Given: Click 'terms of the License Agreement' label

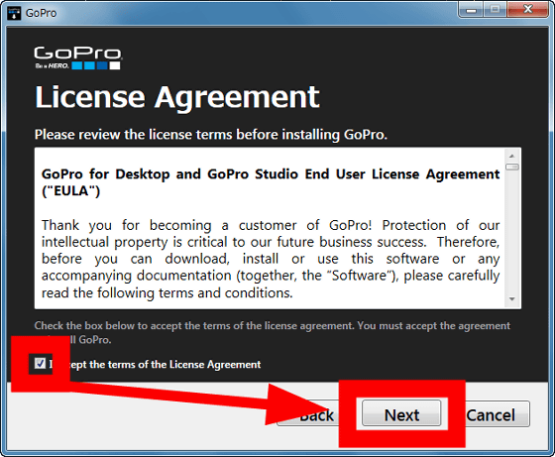Looking at the screenshot, I should (x=184, y=364).
